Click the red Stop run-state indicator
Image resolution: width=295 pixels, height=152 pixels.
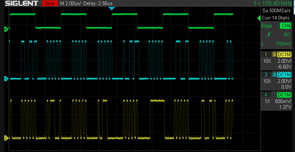tap(50, 3)
